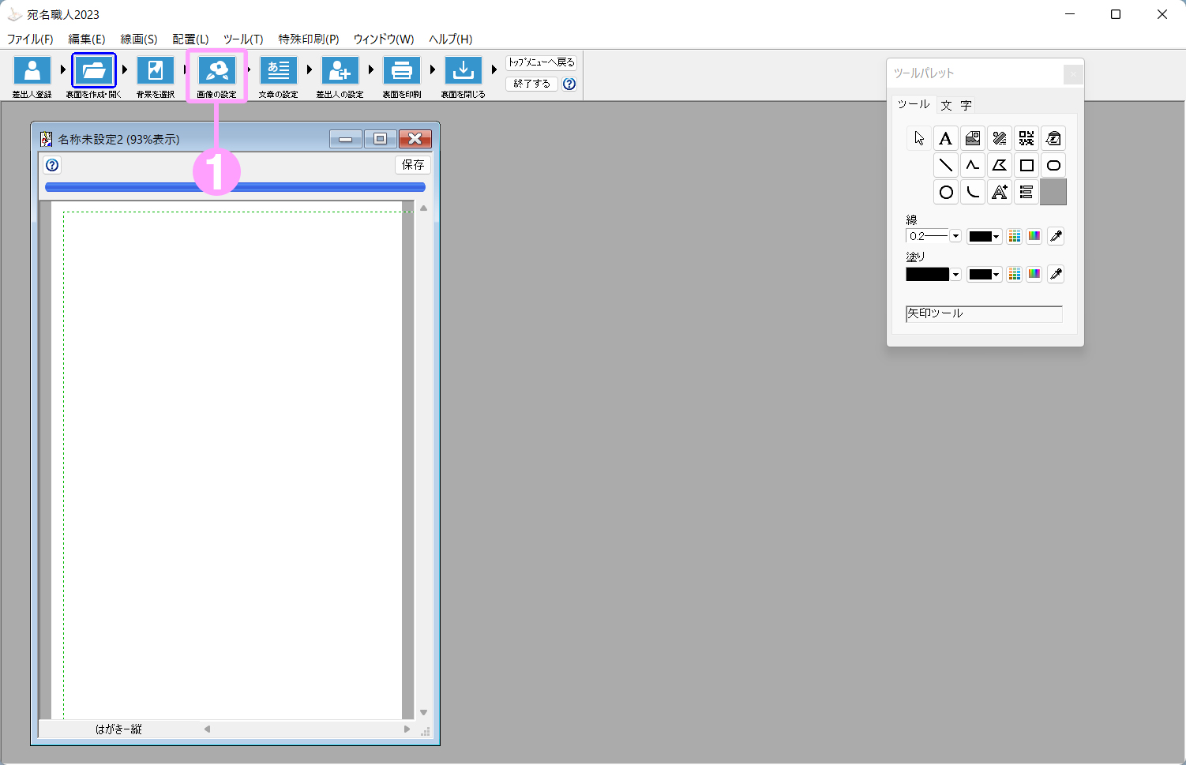Viewport: 1186px width, 765px height.
Task: Click the 矢印ツール text field
Action: (983, 314)
